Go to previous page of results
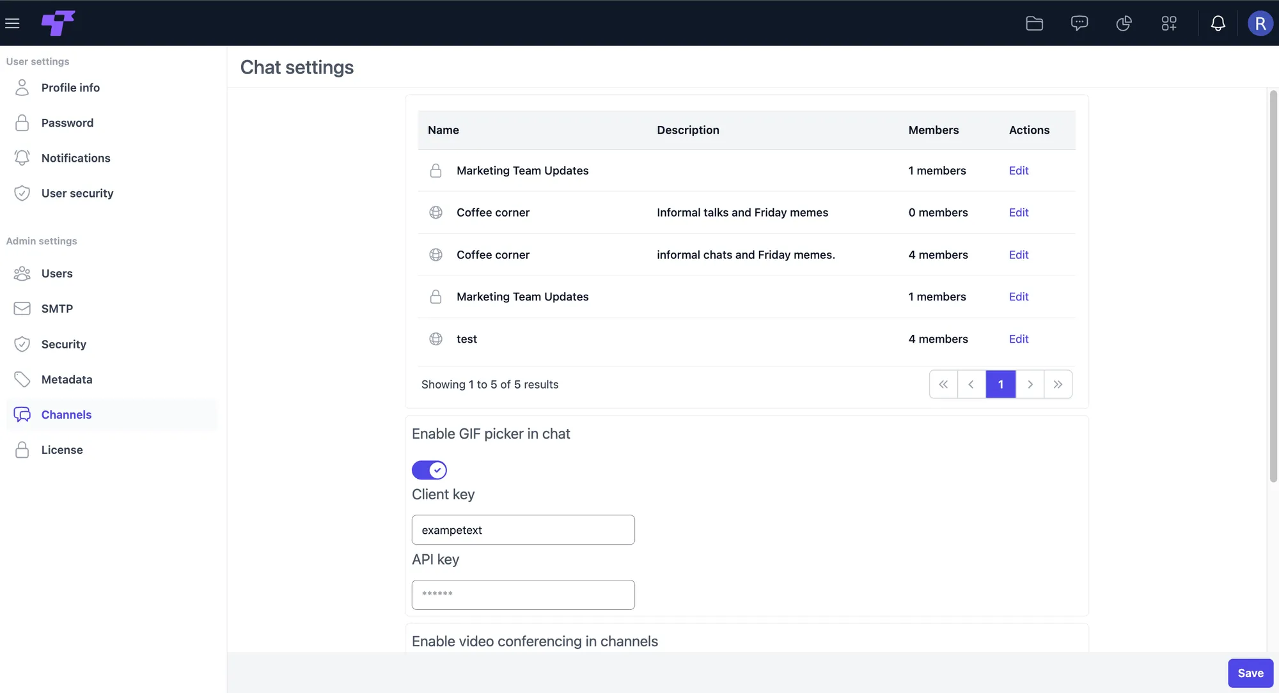1279x693 pixels. pos(971,384)
